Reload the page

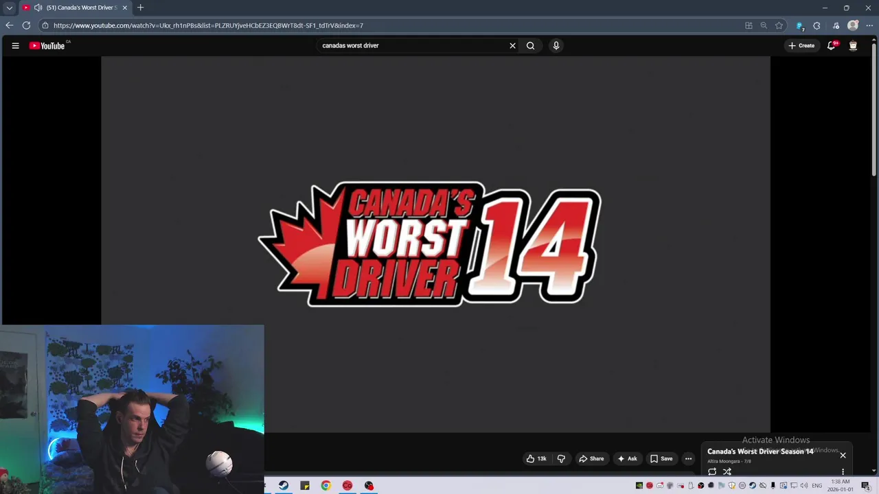point(26,25)
